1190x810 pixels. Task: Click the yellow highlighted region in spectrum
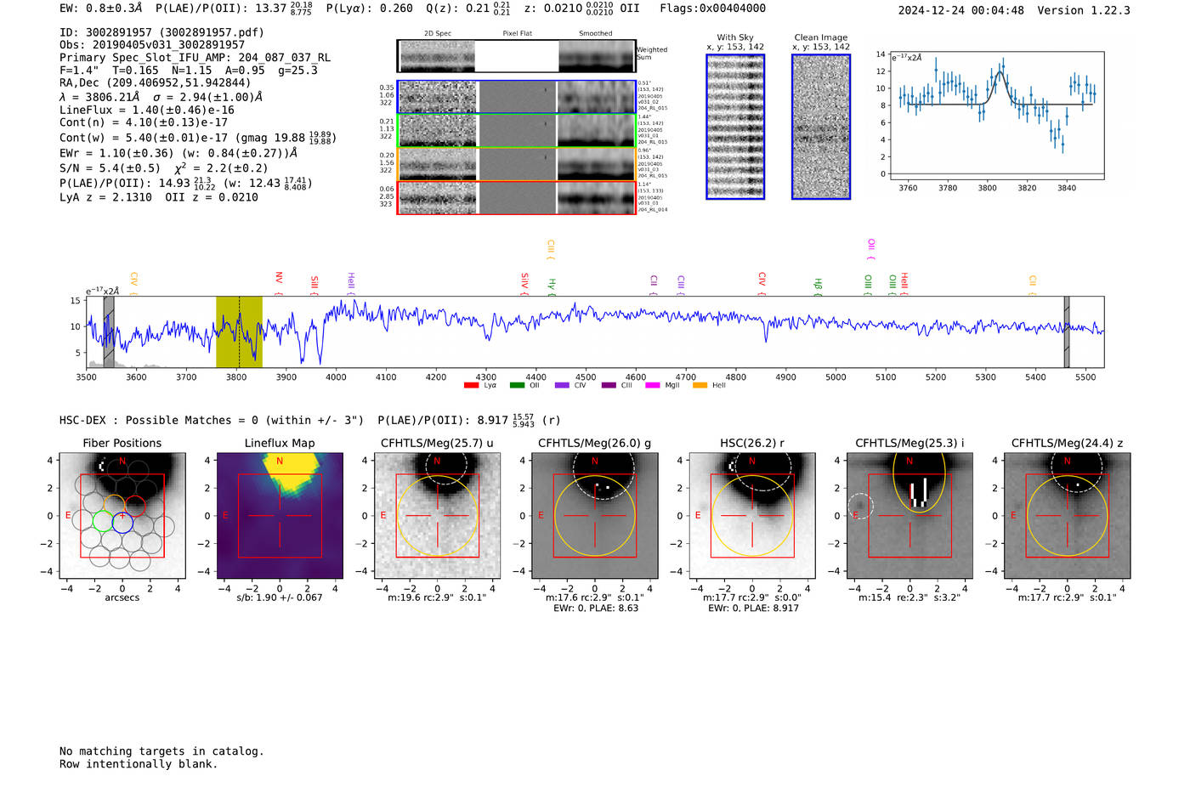[239, 331]
